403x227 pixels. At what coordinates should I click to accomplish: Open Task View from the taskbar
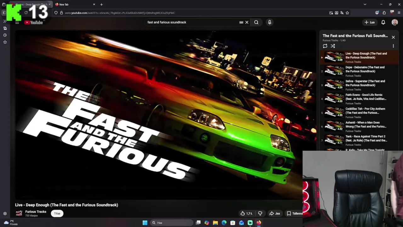(x=198, y=223)
